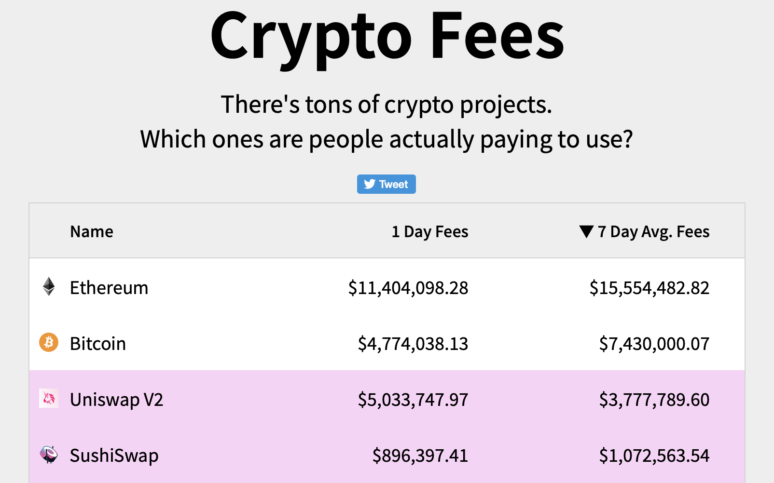
Task: Share page with the Tweet button
Action: click(x=387, y=184)
